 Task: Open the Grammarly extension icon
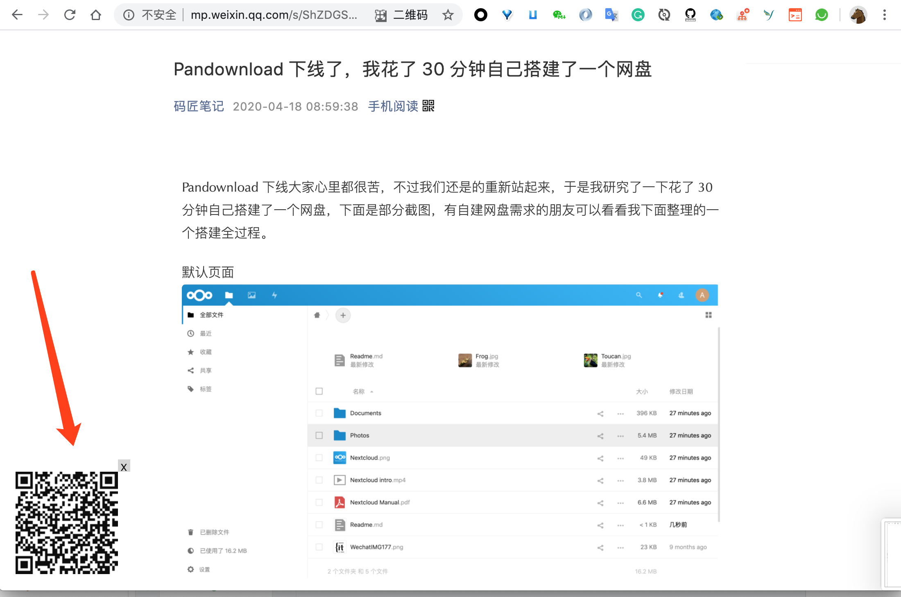point(638,15)
